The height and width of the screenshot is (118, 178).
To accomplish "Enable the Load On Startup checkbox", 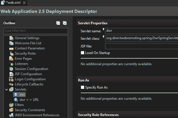I will point(82,53).
